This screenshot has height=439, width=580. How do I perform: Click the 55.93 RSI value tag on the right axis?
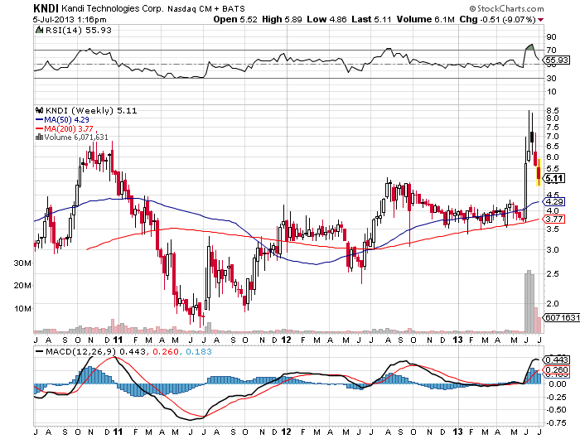coord(556,60)
